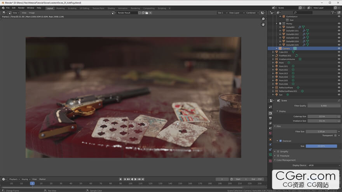Switch to the Shading workspace tab

[x=111, y=8]
